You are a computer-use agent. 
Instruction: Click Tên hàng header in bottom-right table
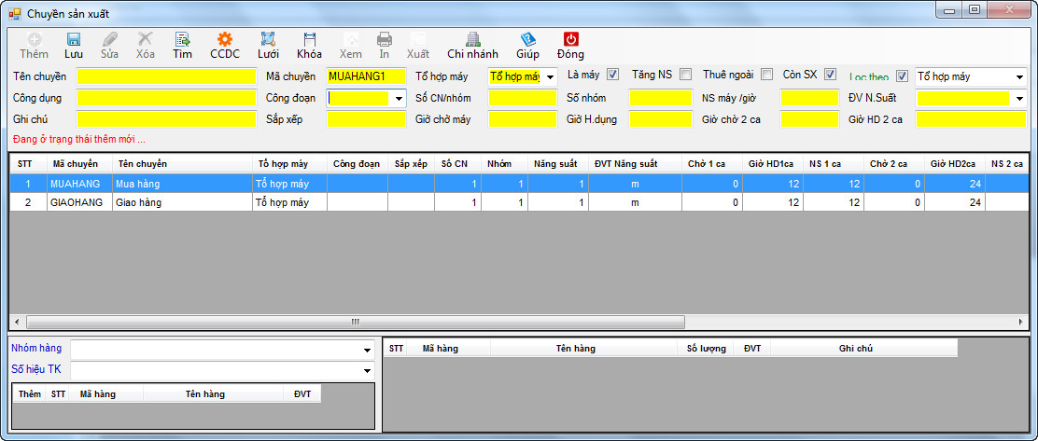[584, 349]
